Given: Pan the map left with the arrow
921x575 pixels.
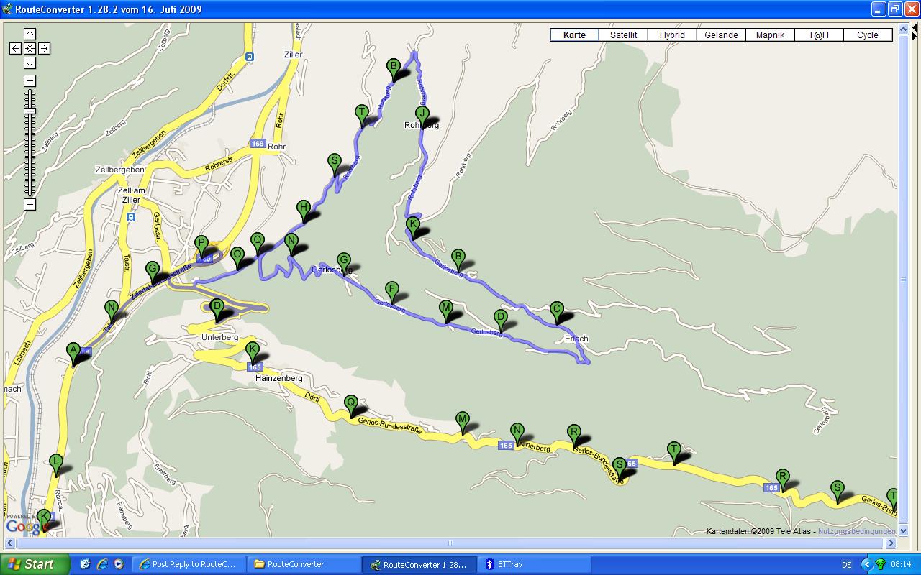Looking at the screenshot, I should tap(15, 48).
